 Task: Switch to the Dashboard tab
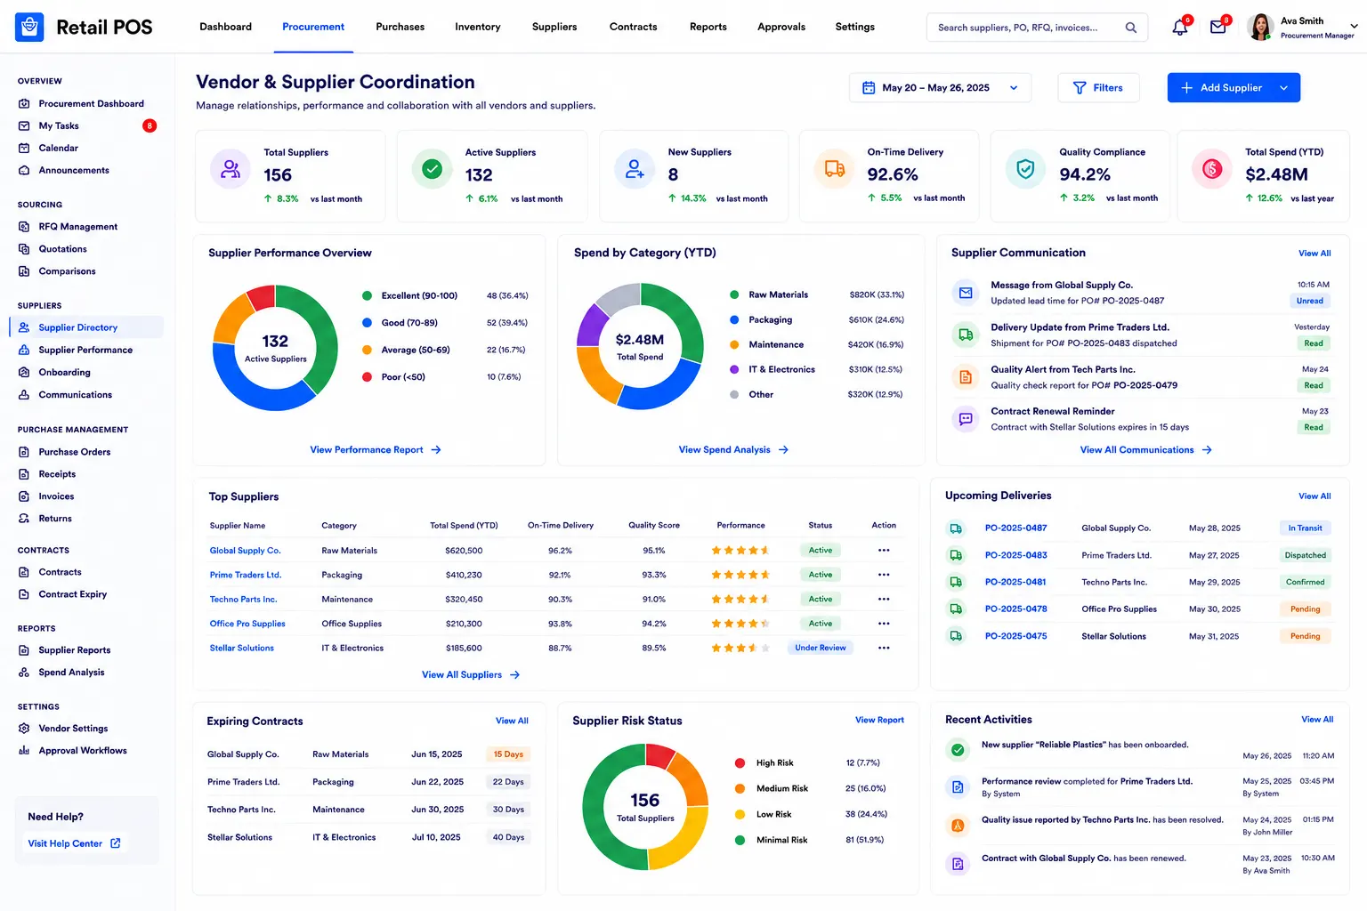pyautogui.click(x=226, y=27)
